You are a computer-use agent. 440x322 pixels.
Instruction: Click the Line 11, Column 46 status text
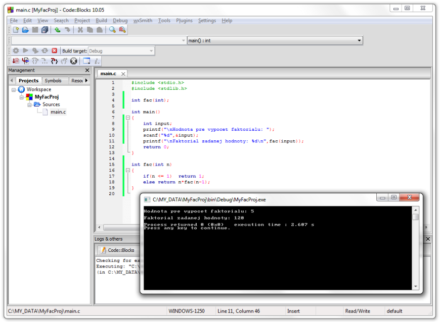[x=239, y=311]
